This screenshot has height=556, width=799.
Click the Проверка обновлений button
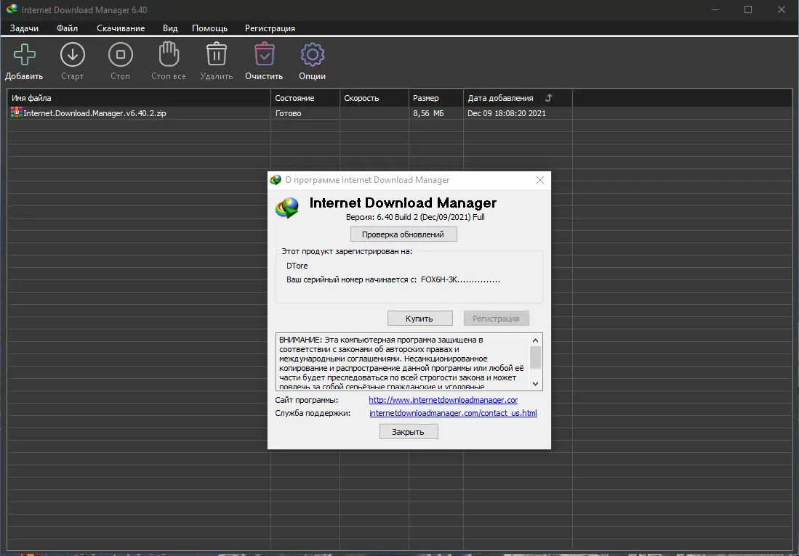click(403, 234)
